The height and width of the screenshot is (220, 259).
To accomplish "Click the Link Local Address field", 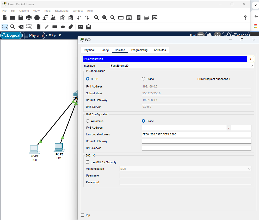I will tap(196, 134).
